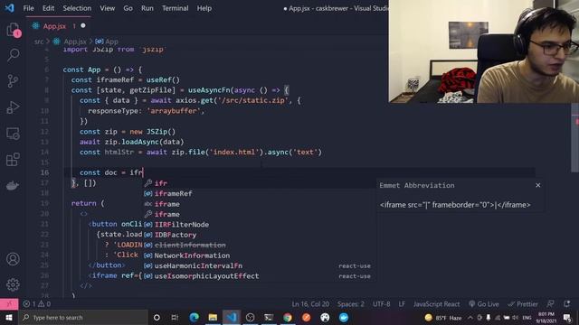Open the Manage gear icon

[13, 284]
